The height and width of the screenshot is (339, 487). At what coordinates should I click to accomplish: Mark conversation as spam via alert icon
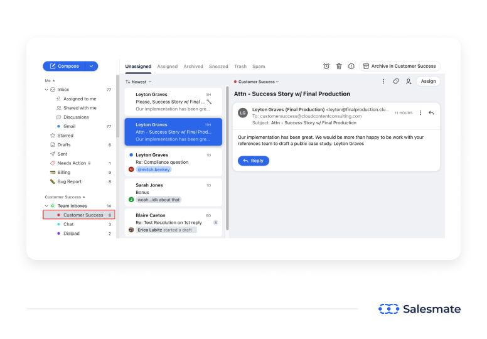pyautogui.click(x=351, y=66)
